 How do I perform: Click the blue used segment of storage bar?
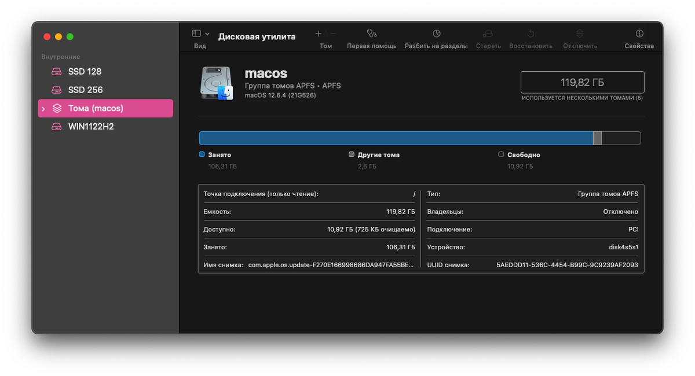click(396, 138)
